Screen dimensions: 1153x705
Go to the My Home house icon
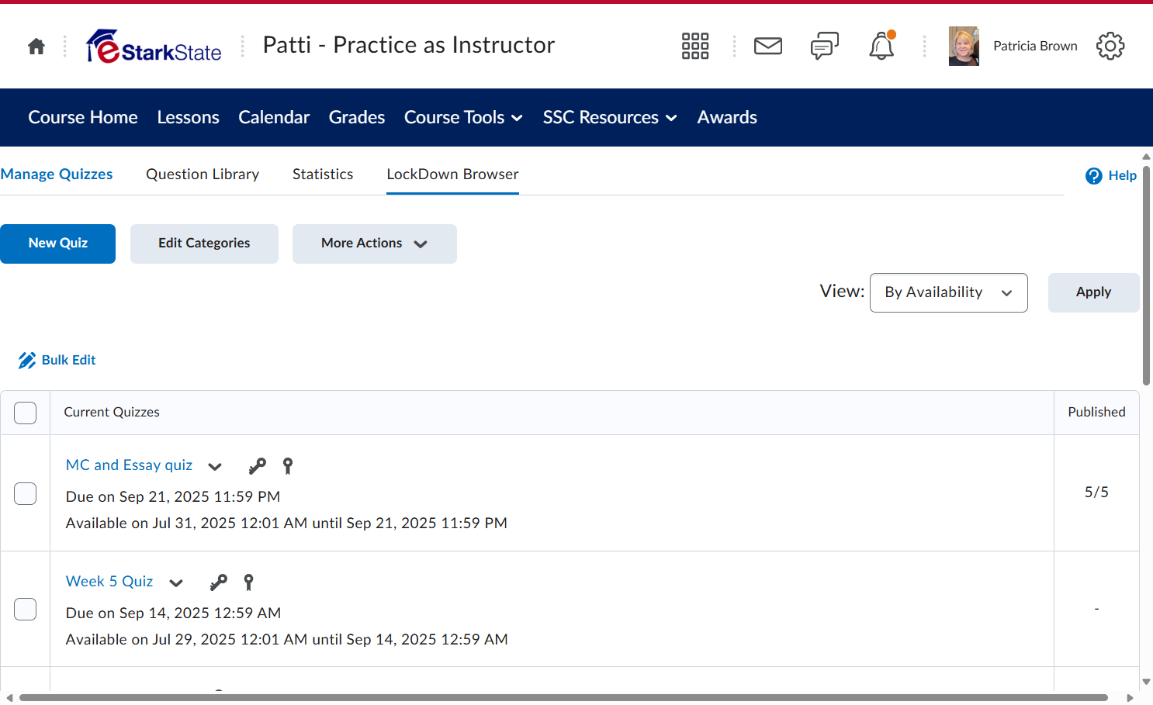click(x=36, y=47)
